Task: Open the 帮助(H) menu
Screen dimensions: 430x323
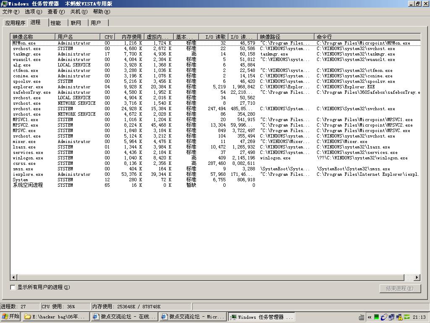Action: [102, 12]
